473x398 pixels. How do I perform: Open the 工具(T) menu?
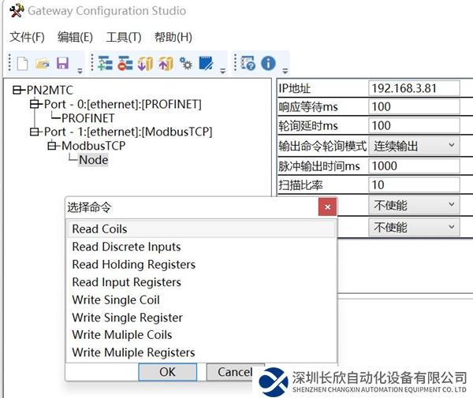(x=124, y=37)
